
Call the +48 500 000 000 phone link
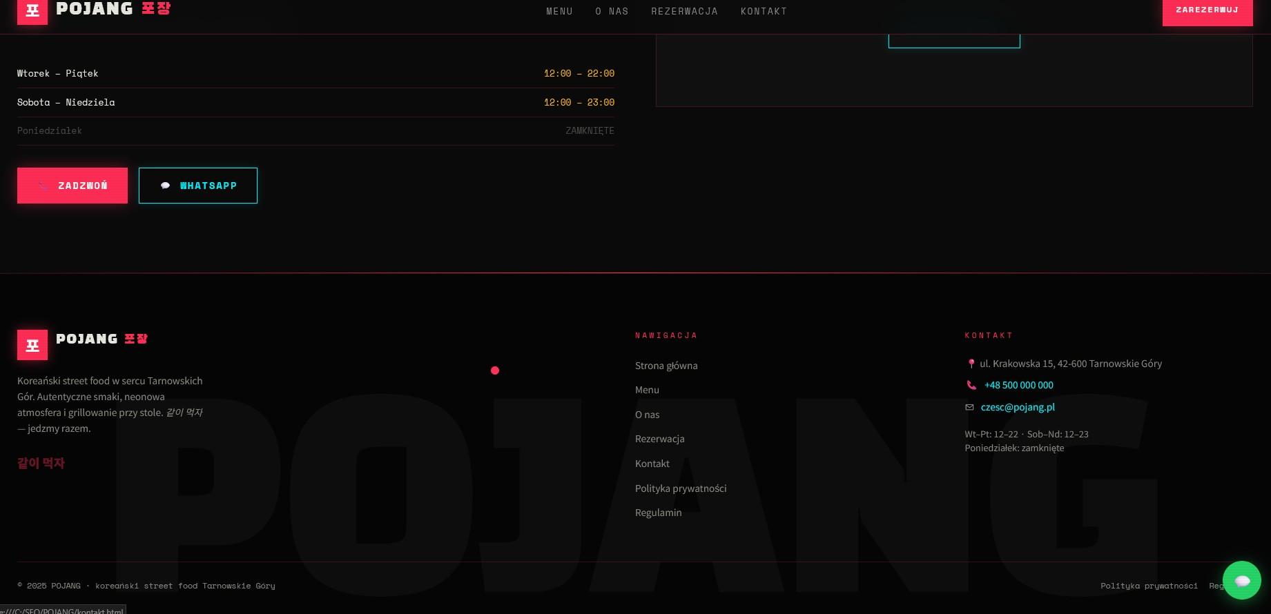coord(1018,385)
